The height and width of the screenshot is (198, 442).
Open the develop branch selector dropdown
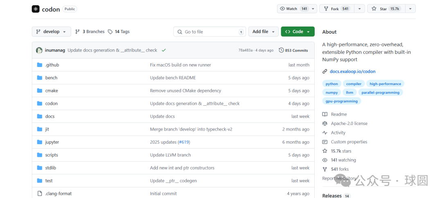point(51,31)
